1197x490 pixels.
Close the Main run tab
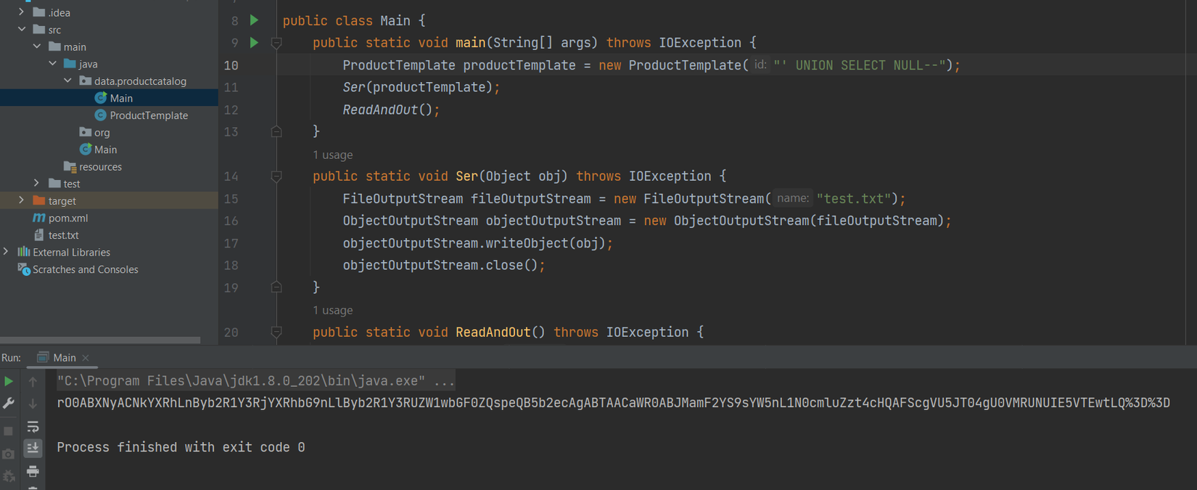click(86, 357)
